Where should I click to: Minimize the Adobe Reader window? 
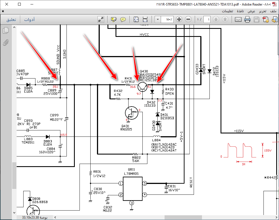pyautogui.click(x=32, y=4)
